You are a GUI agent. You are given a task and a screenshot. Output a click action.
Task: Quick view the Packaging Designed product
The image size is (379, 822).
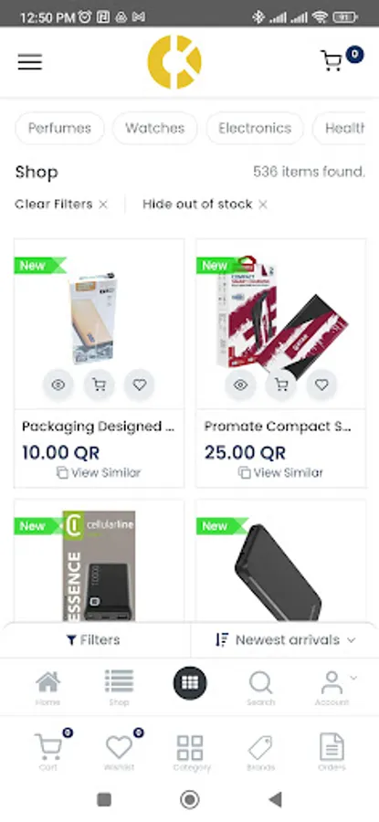click(58, 385)
